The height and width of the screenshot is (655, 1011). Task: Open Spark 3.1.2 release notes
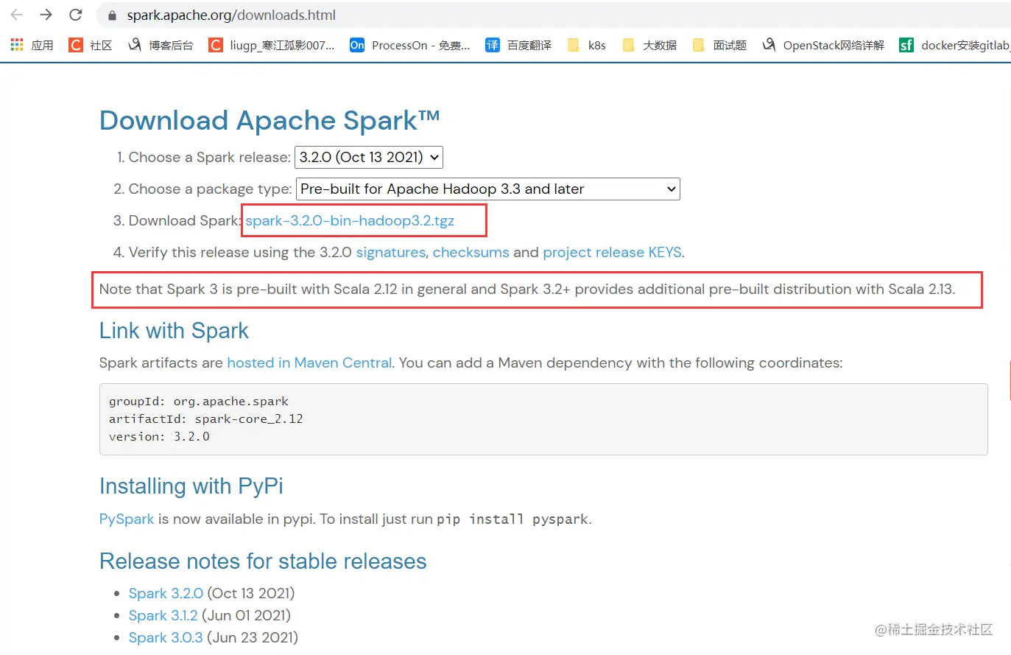(x=163, y=615)
